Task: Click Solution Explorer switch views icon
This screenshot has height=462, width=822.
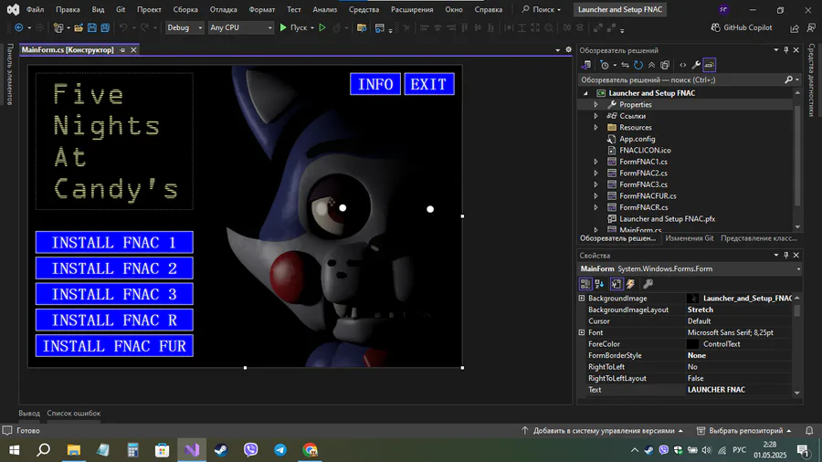Action: pos(586,65)
